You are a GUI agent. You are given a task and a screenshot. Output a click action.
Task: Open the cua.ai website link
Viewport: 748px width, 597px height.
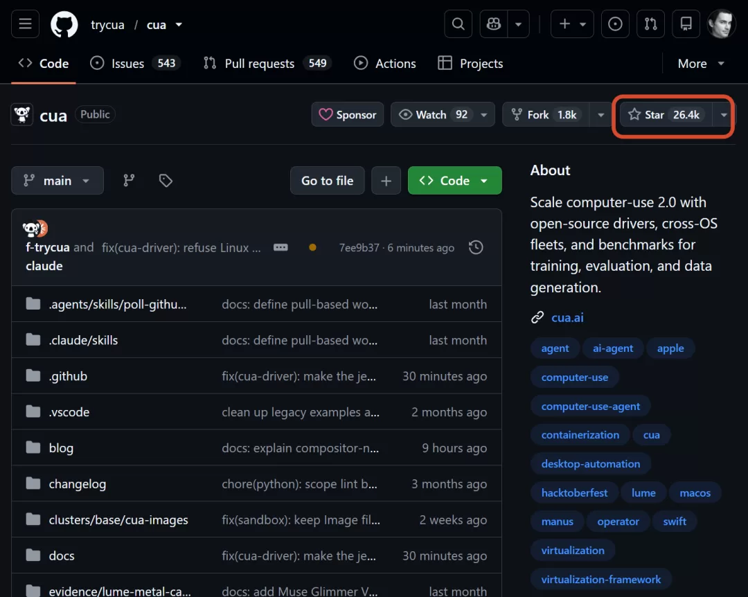click(567, 317)
